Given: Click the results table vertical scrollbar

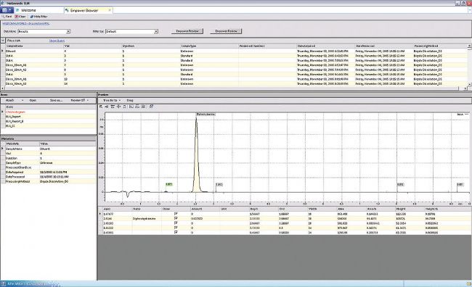Looking at the screenshot, I should pyautogui.click(x=469, y=65).
